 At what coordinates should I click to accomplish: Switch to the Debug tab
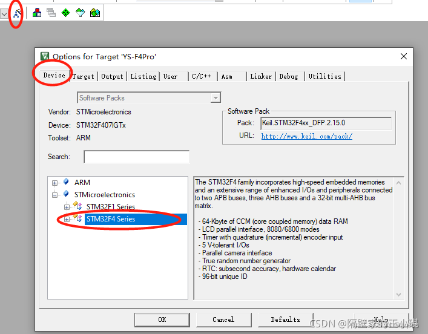pyautogui.click(x=289, y=76)
